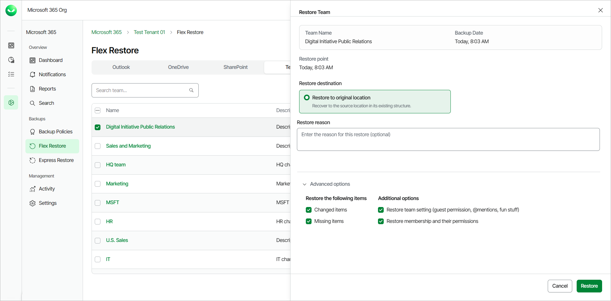Click the Cancel button
This screenshot has height=301, width=611.
coord(560,286)
